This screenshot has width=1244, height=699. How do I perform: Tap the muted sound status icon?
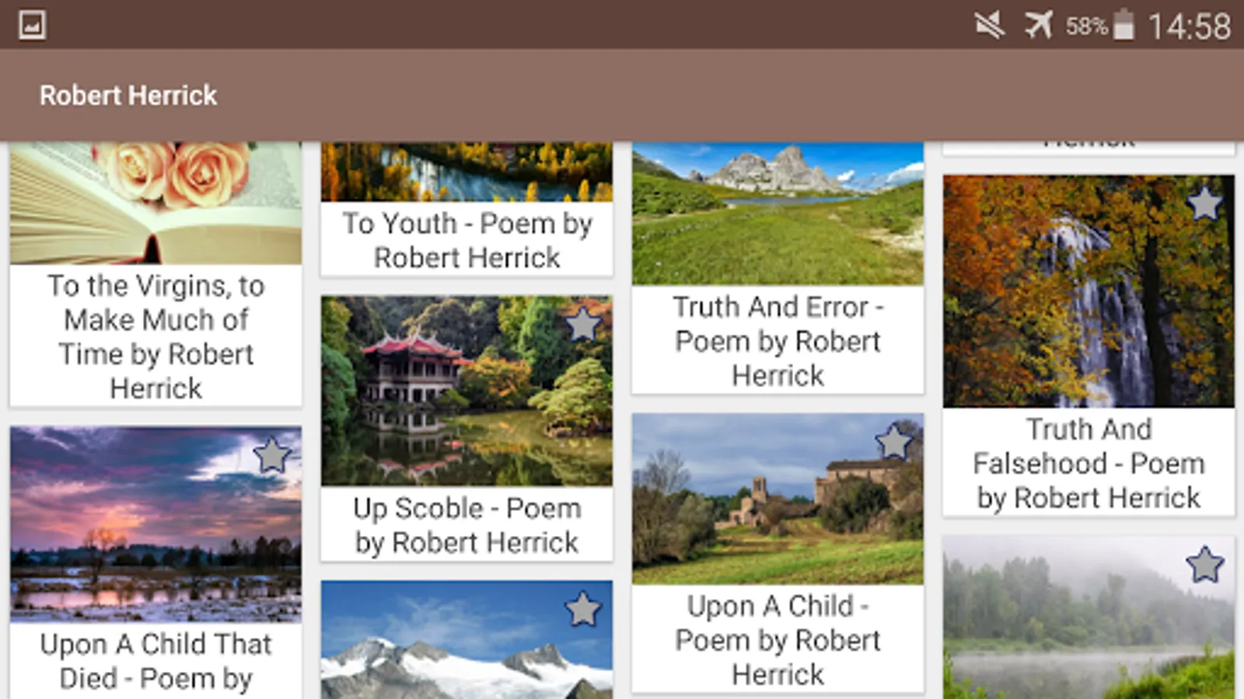990,25
